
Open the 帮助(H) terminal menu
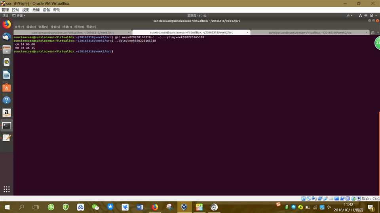pos(91,27)
